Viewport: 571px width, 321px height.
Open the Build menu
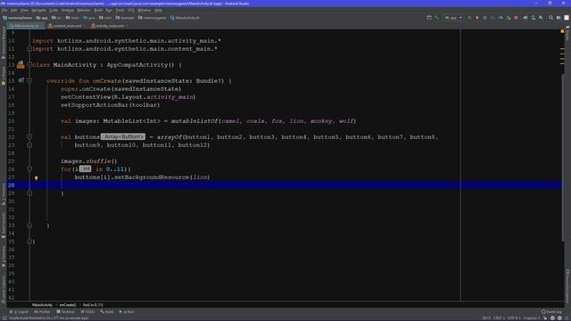click(x=98, y=10)
